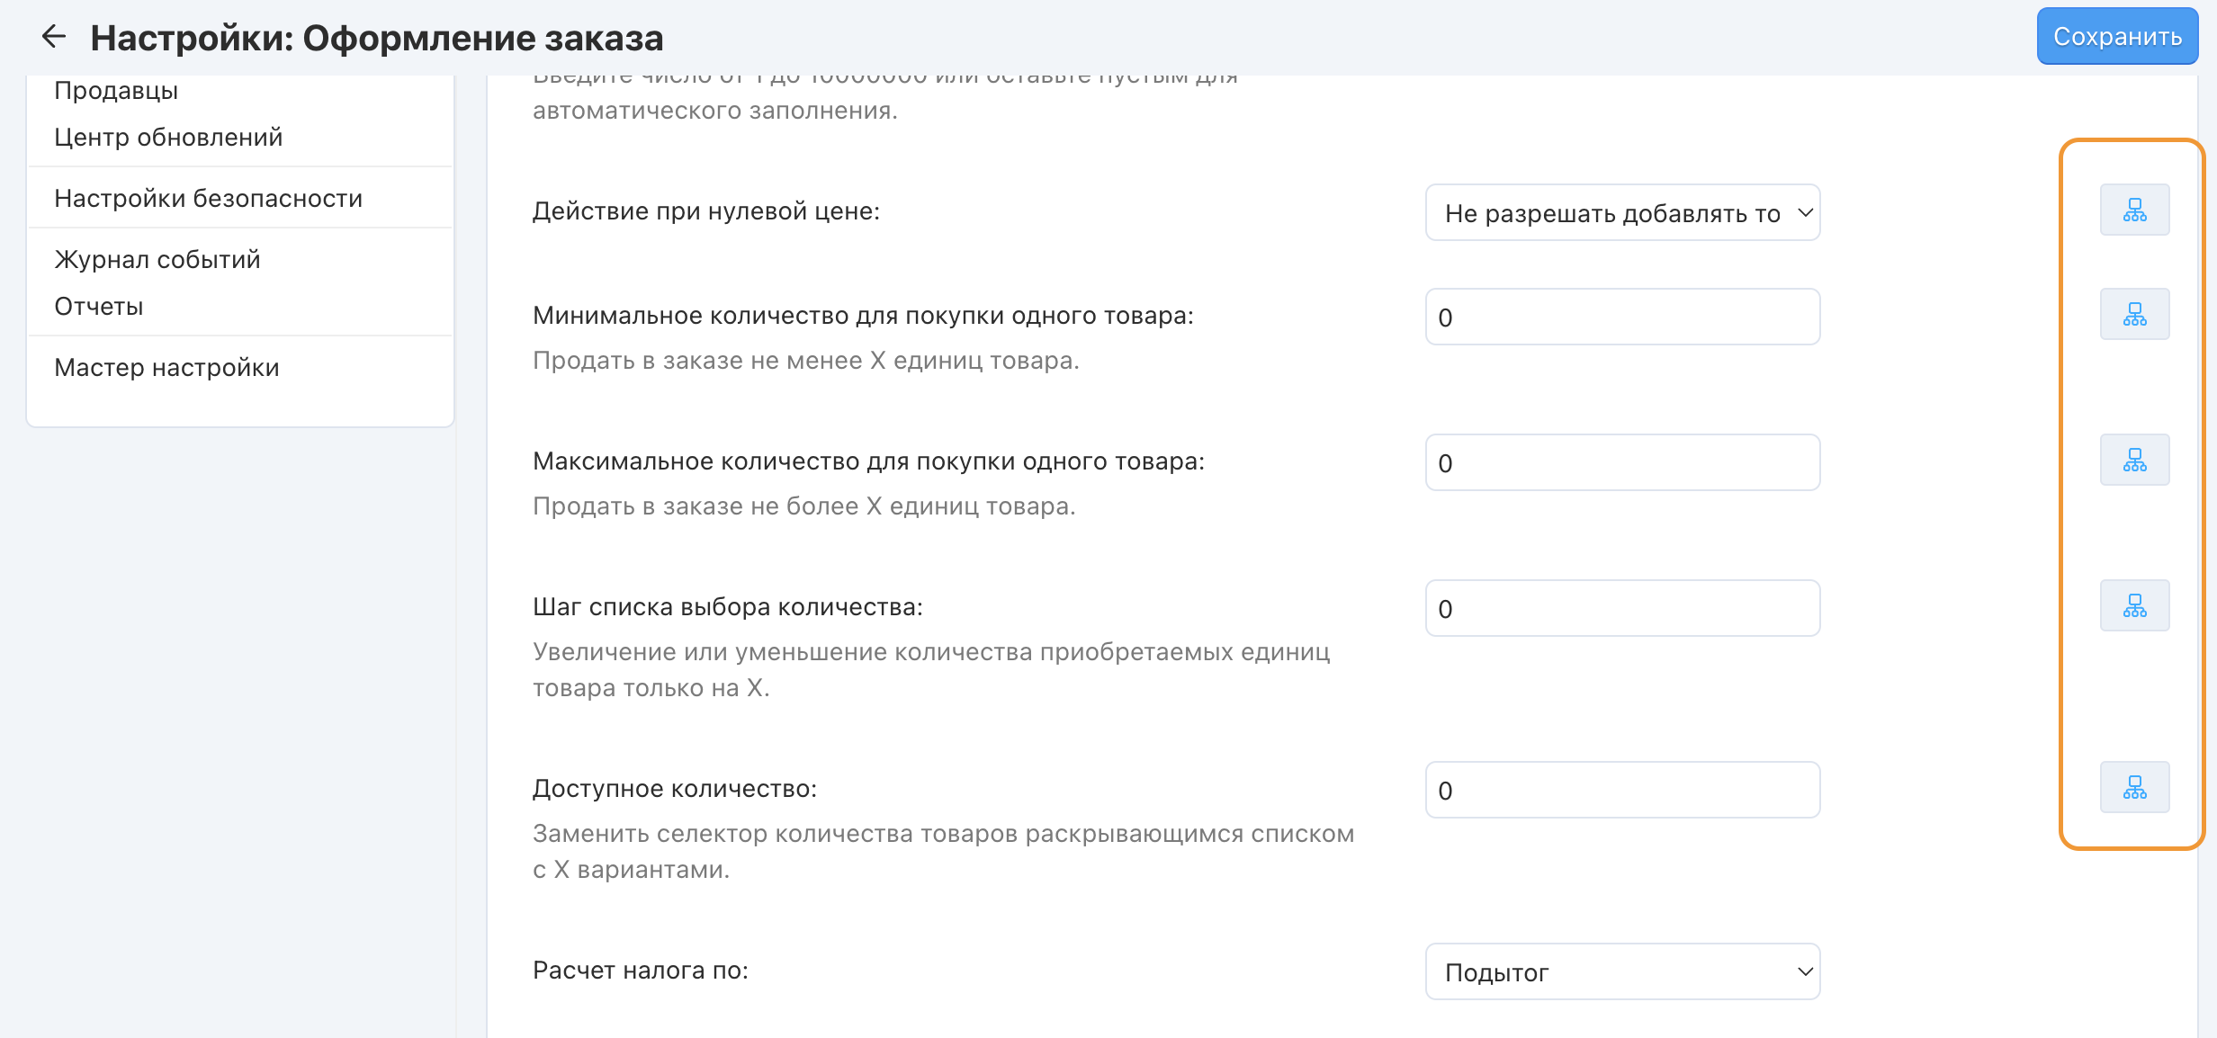The width and height of the screenshot is (2217, 1038).
Task: Open 'Действие при нулевой цене' dropdown
Action: coord(1622,213)
